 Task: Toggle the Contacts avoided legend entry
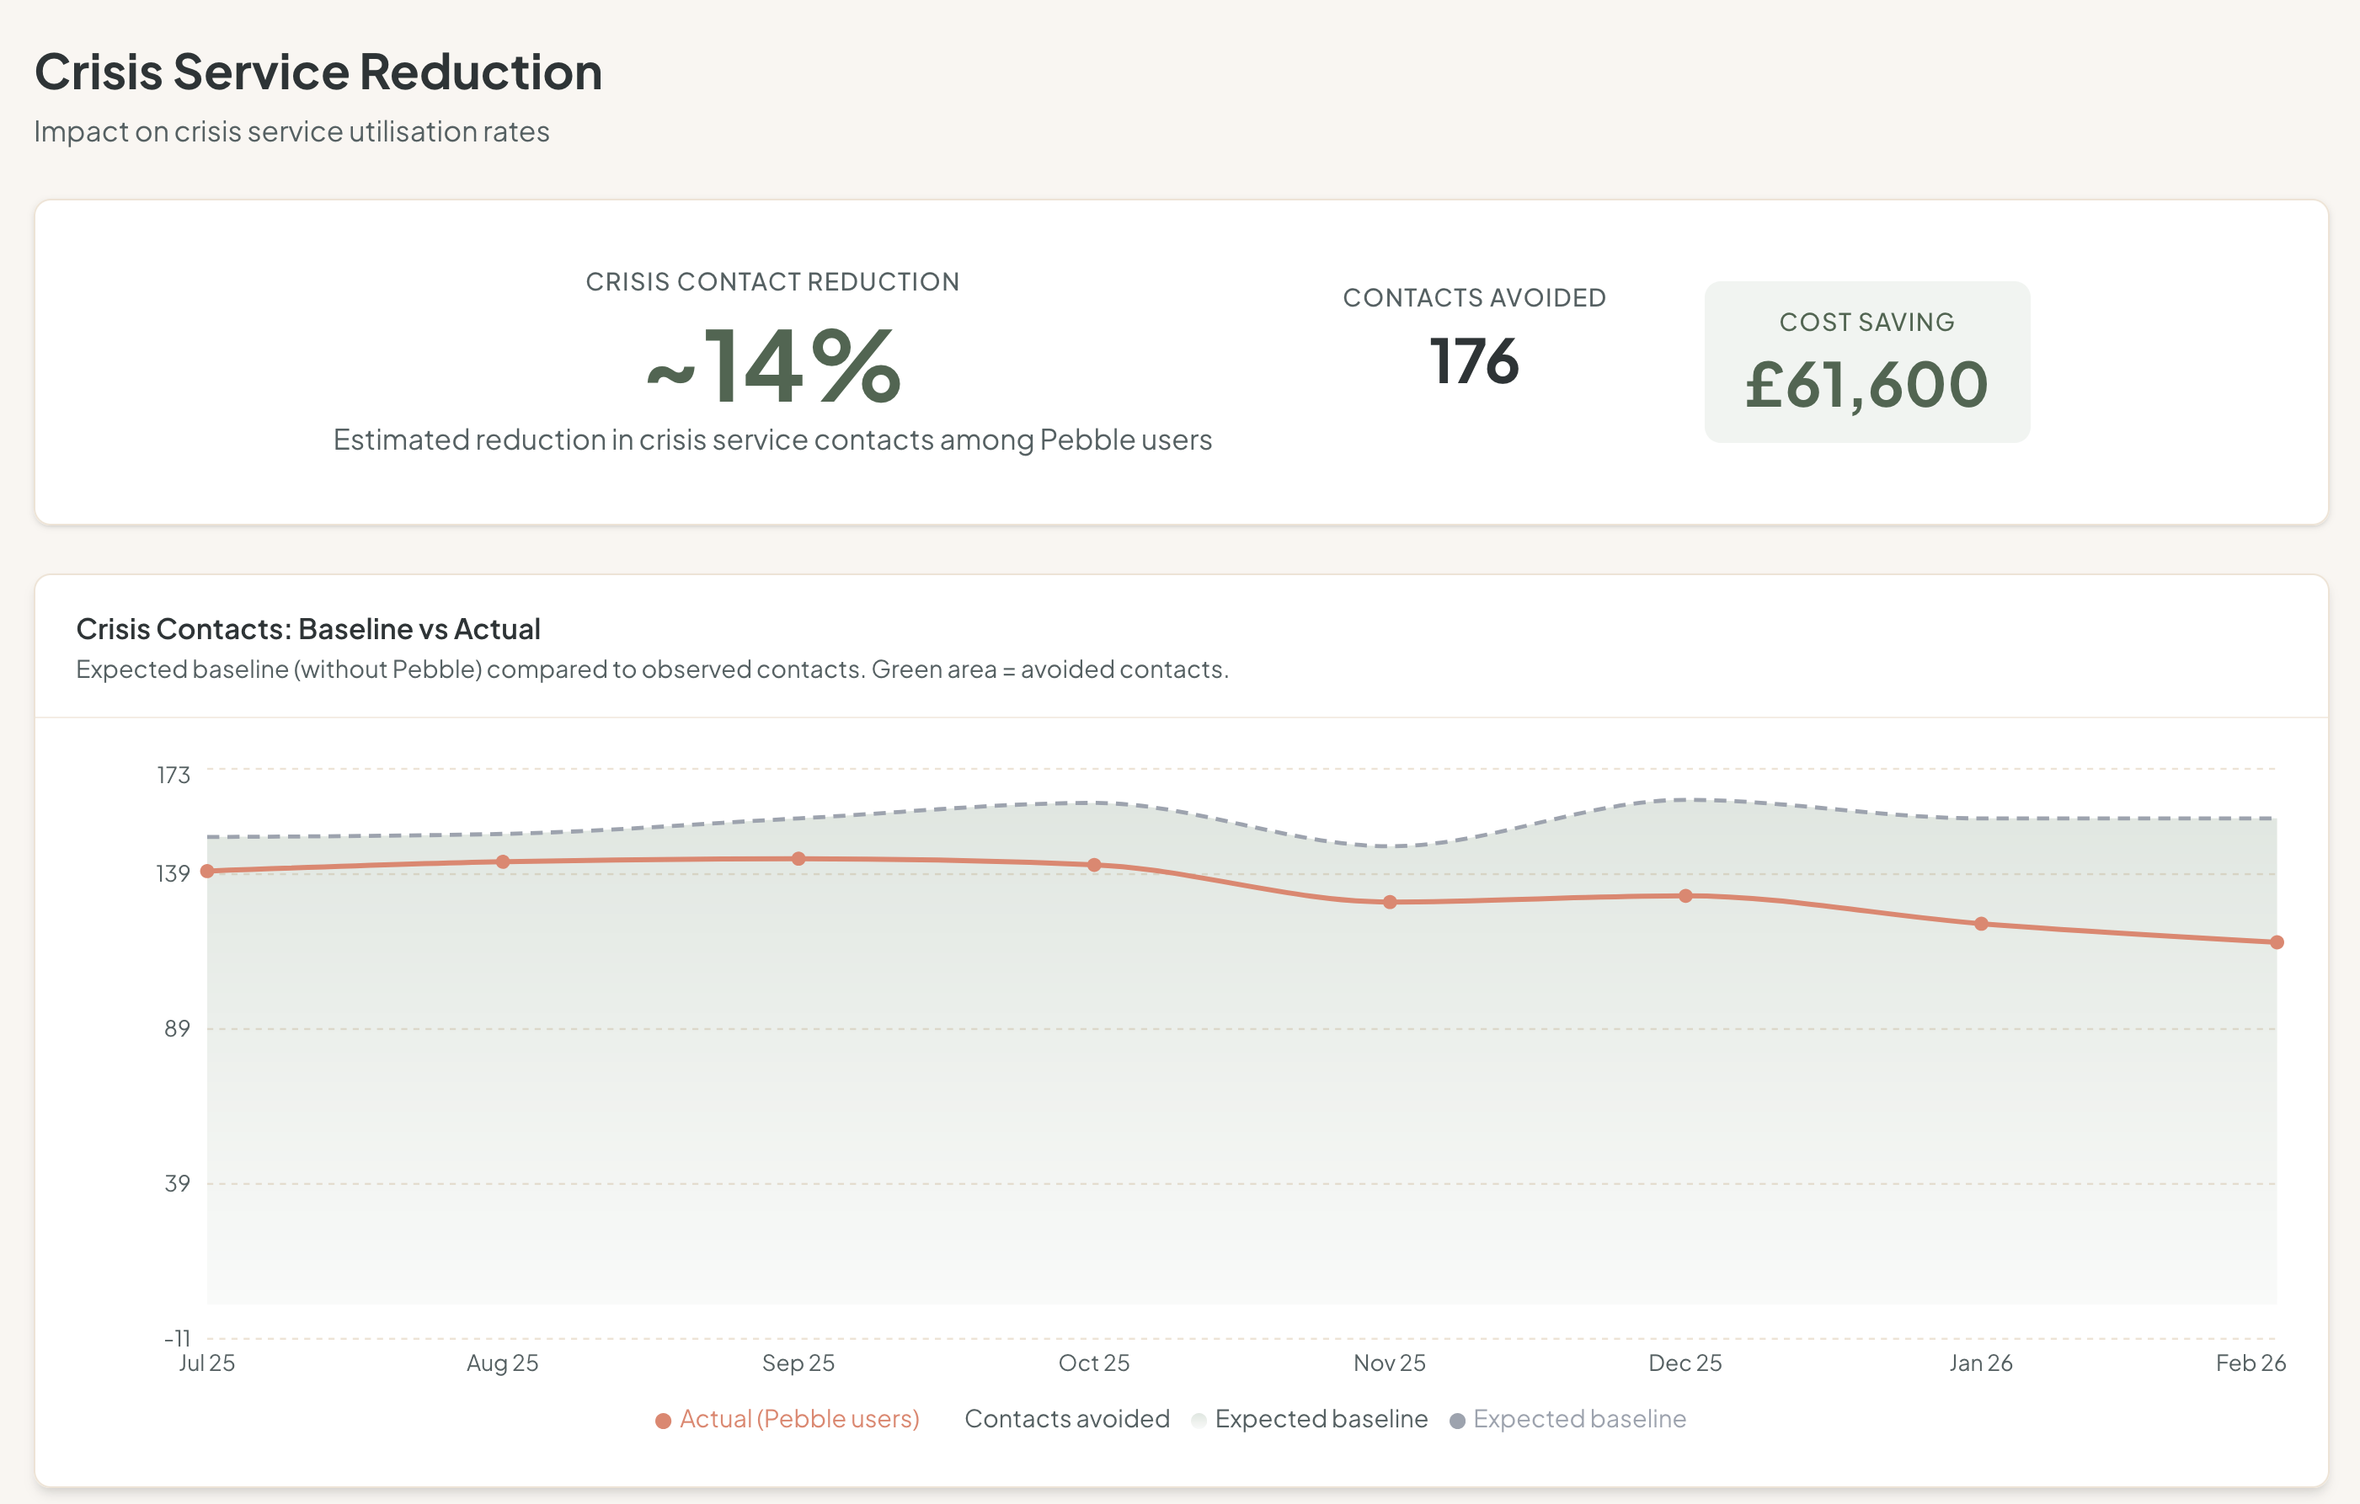coord(1066,1419)
